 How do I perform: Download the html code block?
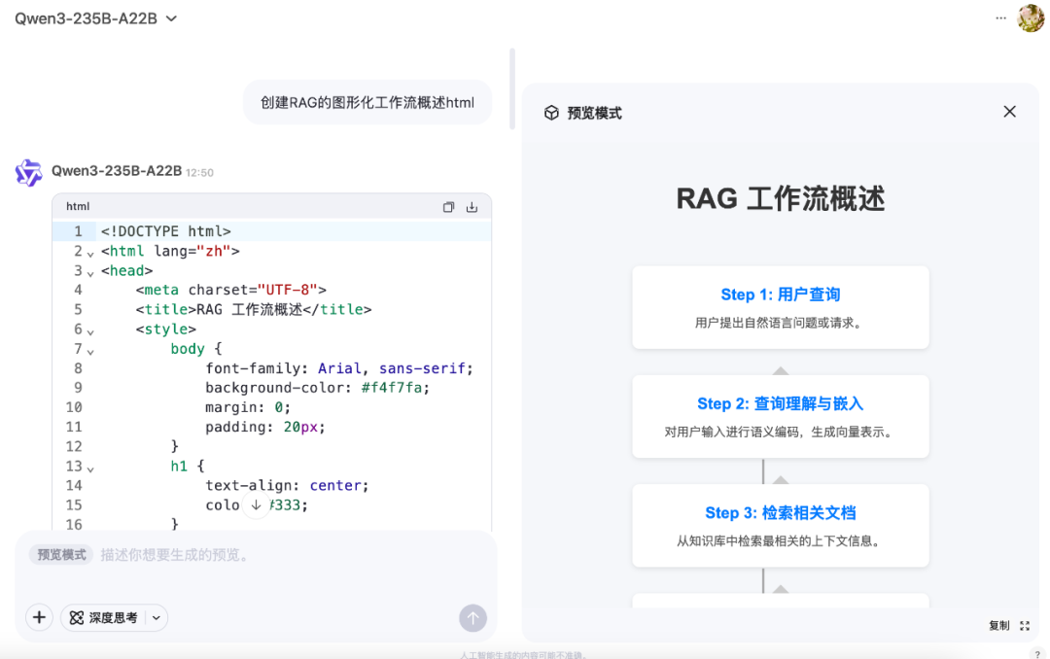(x=472, y=207)
